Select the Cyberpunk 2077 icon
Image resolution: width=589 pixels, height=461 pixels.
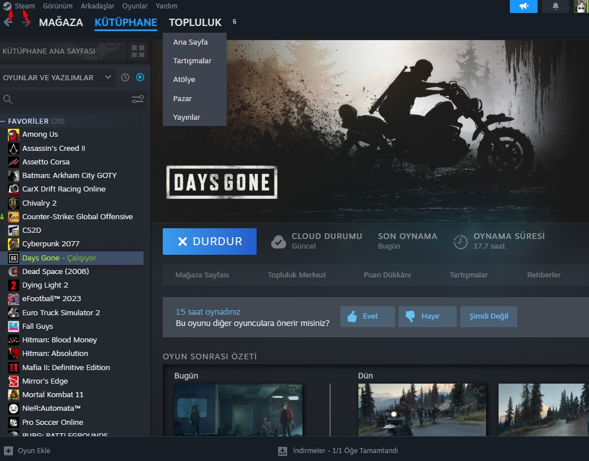14,243
